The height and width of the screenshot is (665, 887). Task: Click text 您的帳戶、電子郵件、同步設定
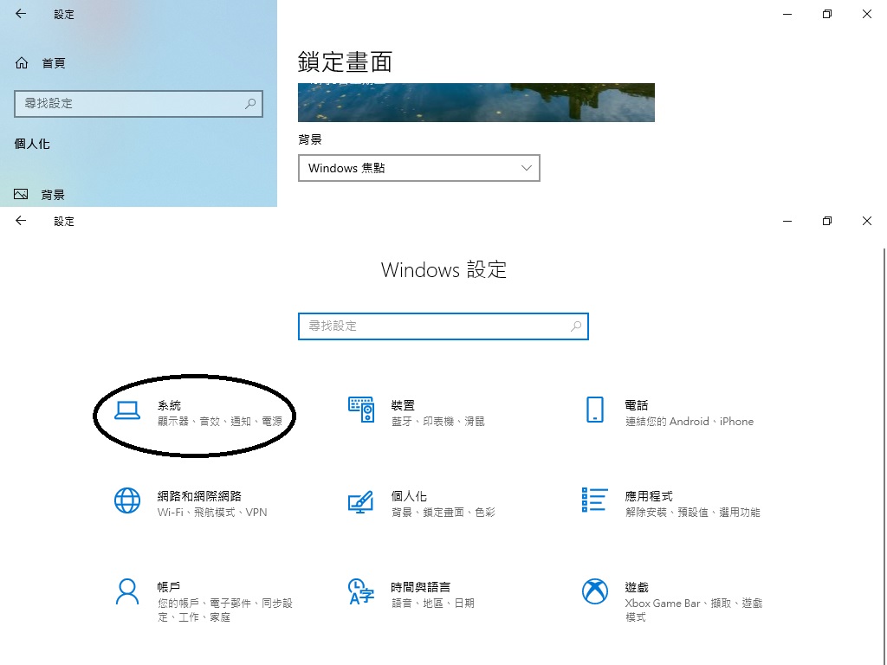[225, 610]
